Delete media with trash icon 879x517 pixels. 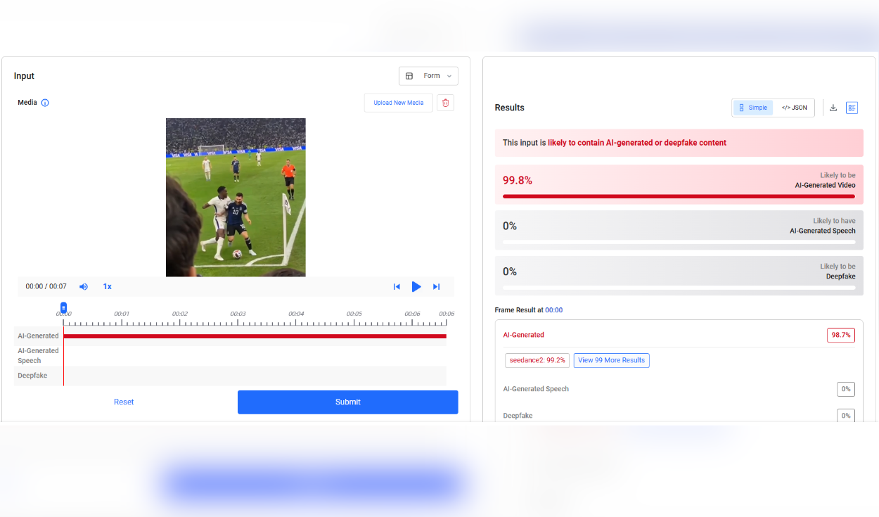[x=445, y=103]
